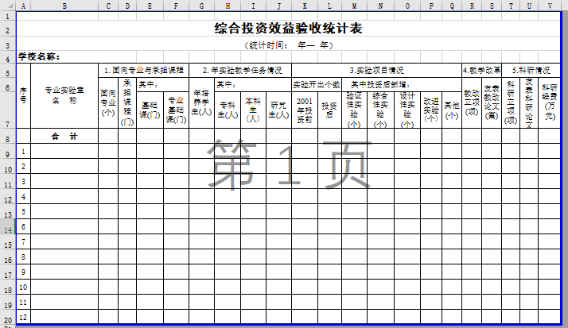Click the 实验项目情况 section header
Image resolution: width=568 pixels, height=328 pixels.
[x=376, y=70]
